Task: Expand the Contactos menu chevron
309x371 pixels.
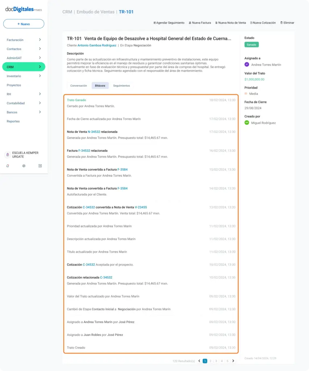Action: (40, 49)
